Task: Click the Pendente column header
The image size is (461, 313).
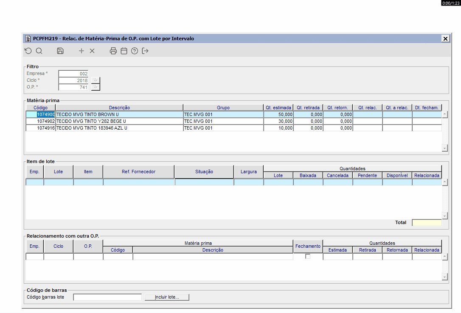Action: tap(368, 175)
